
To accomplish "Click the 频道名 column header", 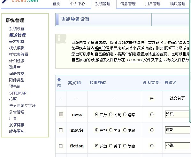I will [171, 83].
